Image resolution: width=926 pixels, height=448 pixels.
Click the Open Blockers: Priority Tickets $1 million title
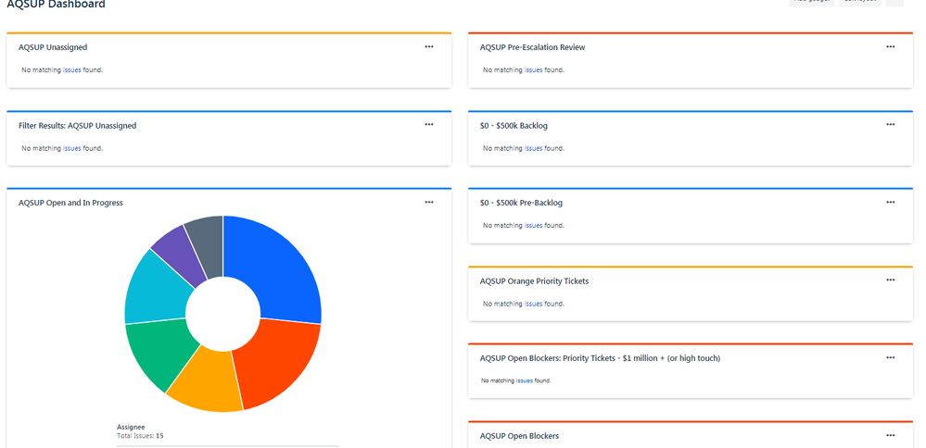tap(600, 358)
